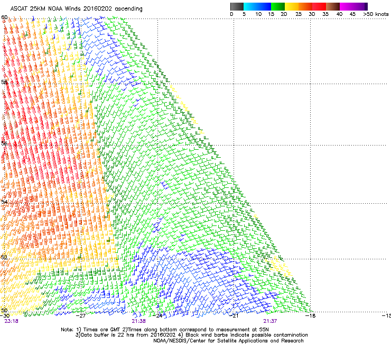Pick the orange 25–30 knots color bar segment

305,6
